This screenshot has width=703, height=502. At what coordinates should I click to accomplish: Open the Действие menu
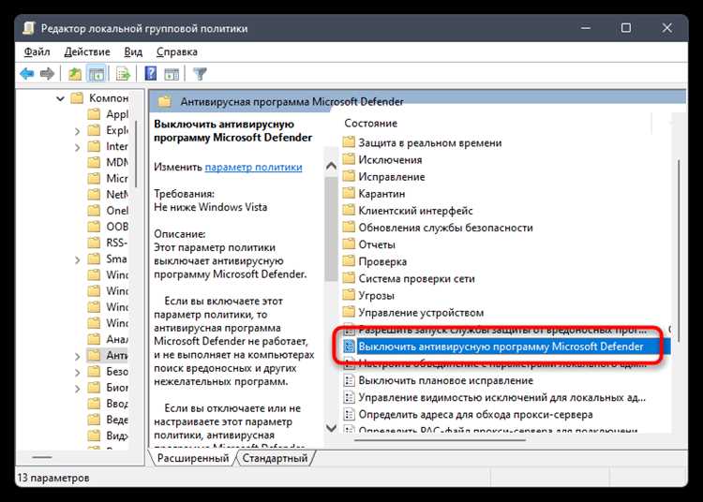(x=87, y=52)
